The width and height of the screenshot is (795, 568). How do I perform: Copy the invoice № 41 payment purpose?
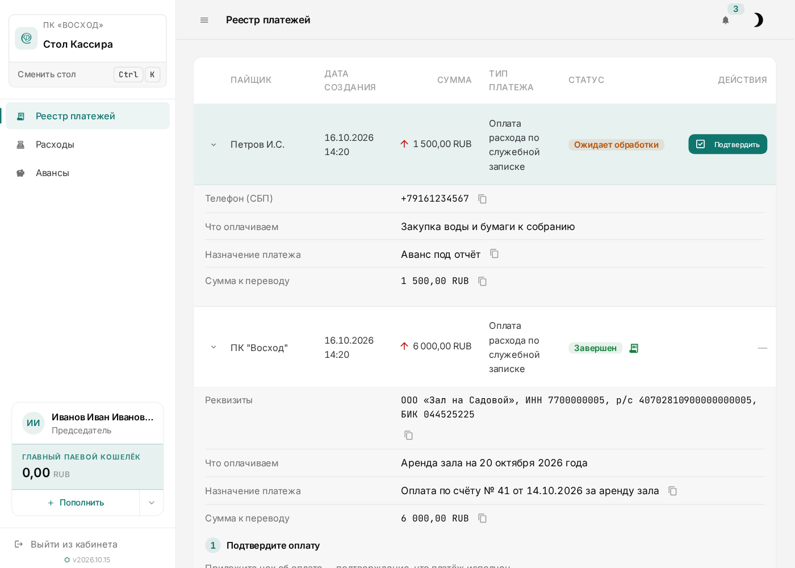pos(672,491)
